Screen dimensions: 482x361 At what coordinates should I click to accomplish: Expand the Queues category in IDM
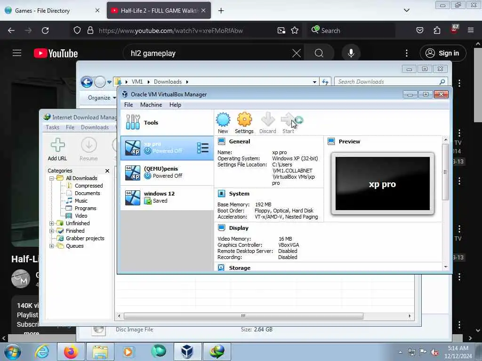(52, 246)
